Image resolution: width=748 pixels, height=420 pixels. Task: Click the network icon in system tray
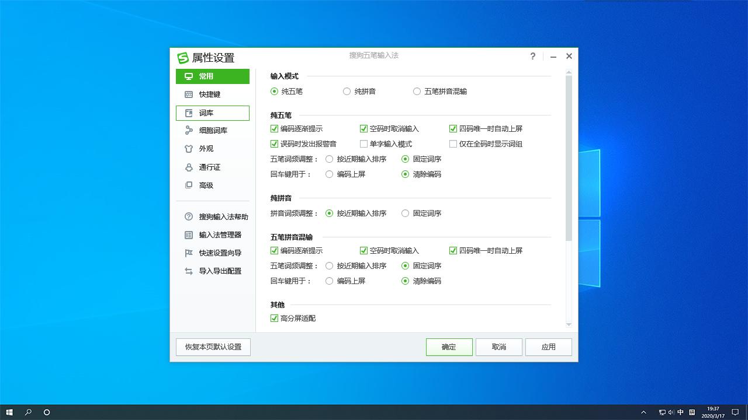pos(662,412)
